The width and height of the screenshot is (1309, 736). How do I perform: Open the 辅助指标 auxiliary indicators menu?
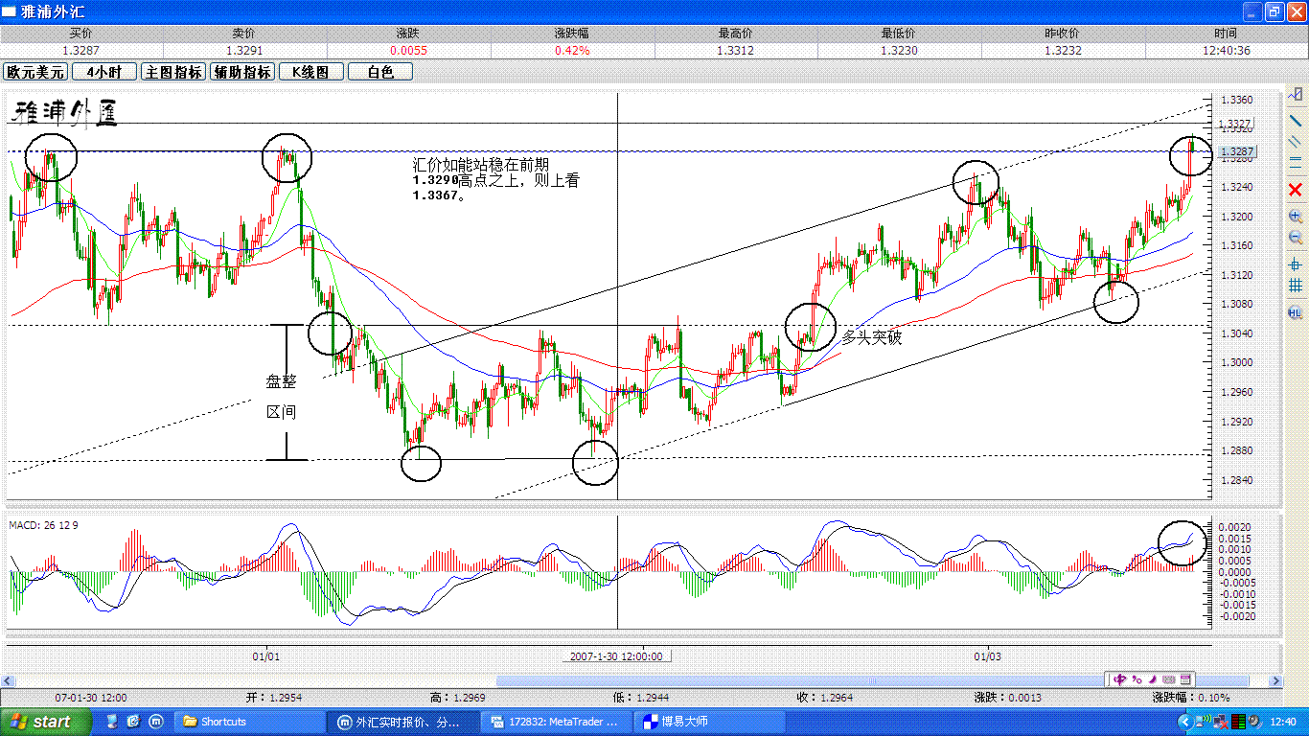[x=242, y=72]
